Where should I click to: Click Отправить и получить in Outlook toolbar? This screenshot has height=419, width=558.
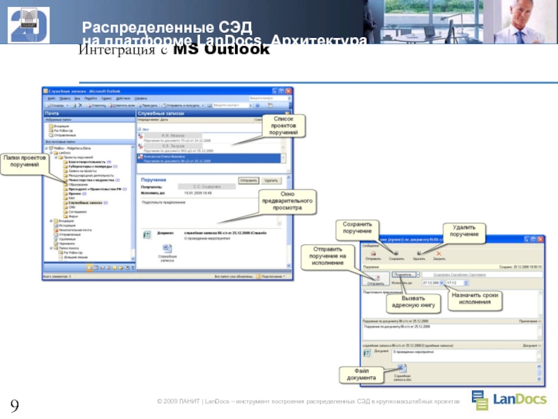tap(181, 105)
